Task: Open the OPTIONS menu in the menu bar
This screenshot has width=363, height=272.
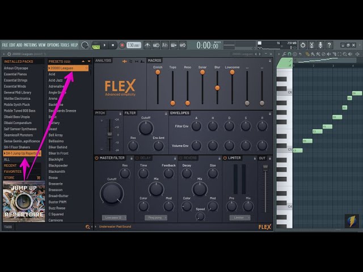Action: (53, 45)
